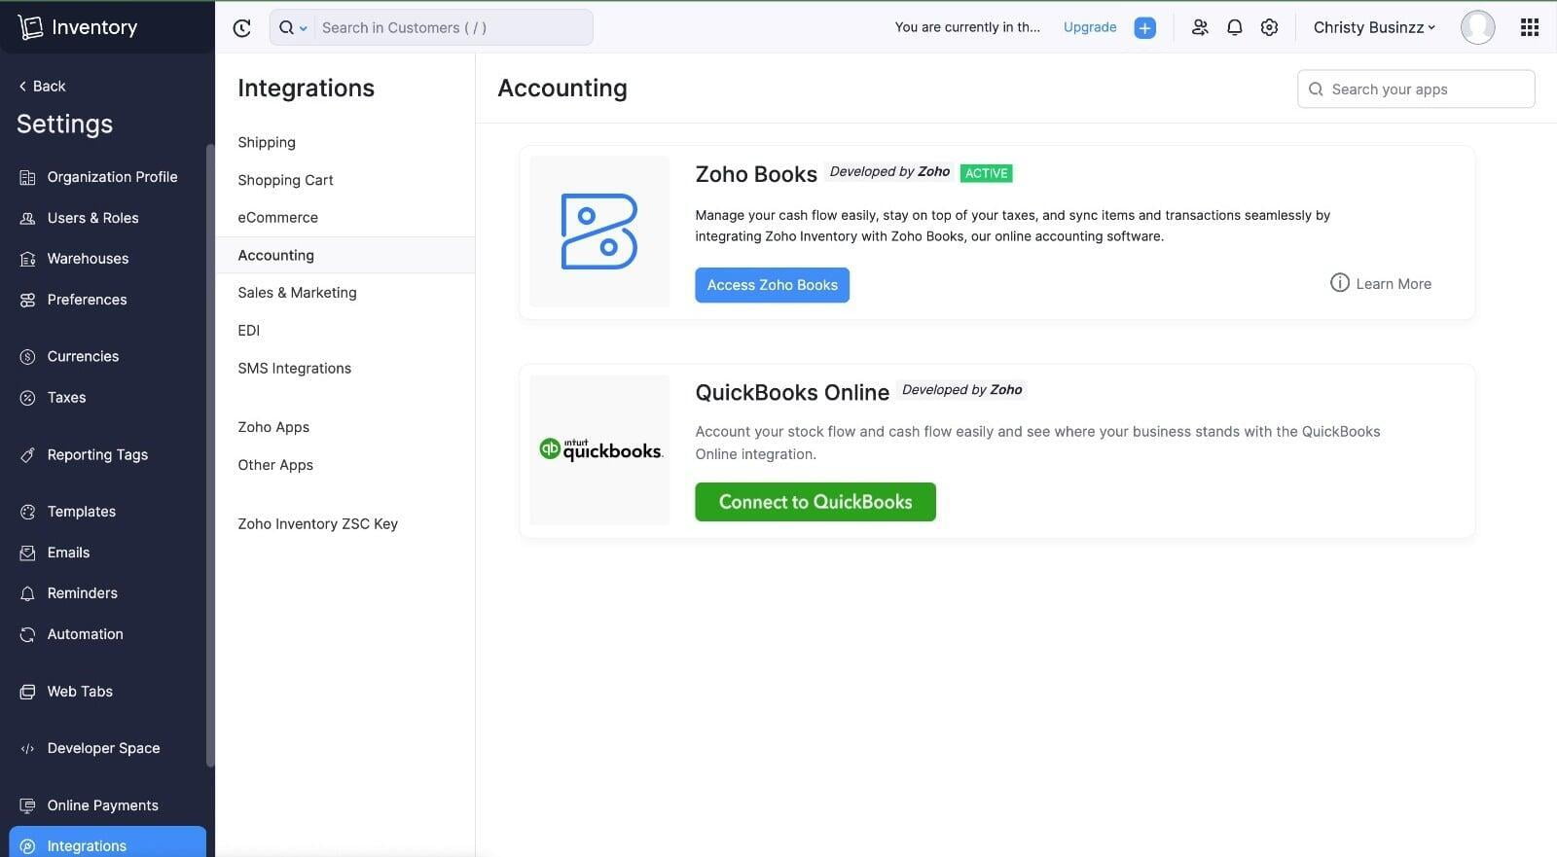The width and height of the screenshot is (1557, 857).
Task: Click the Users & Roles icon
Action: [x=27, y=218]
